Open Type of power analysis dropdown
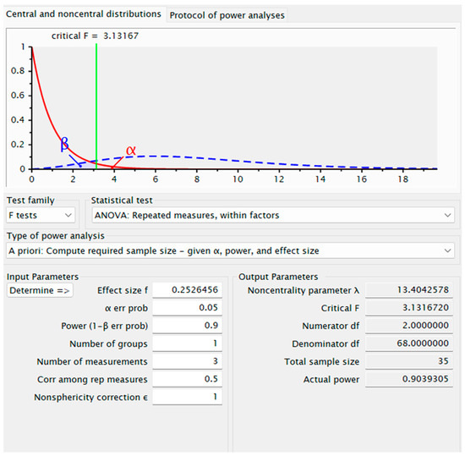 pyautogui.click(x=230, y=250)
